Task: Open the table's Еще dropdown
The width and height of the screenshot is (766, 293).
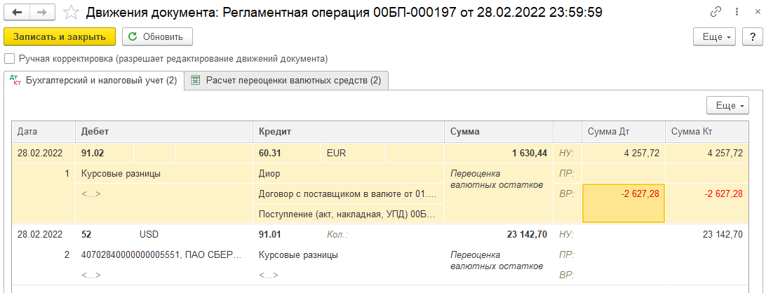Action: pos(727,105)
